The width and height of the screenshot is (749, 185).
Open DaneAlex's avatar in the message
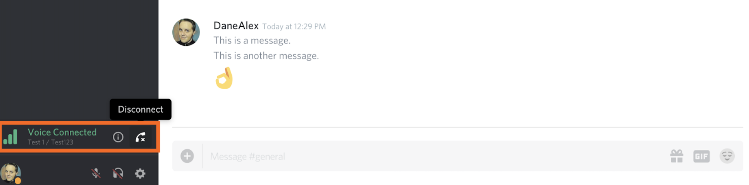tap(186, 32)
